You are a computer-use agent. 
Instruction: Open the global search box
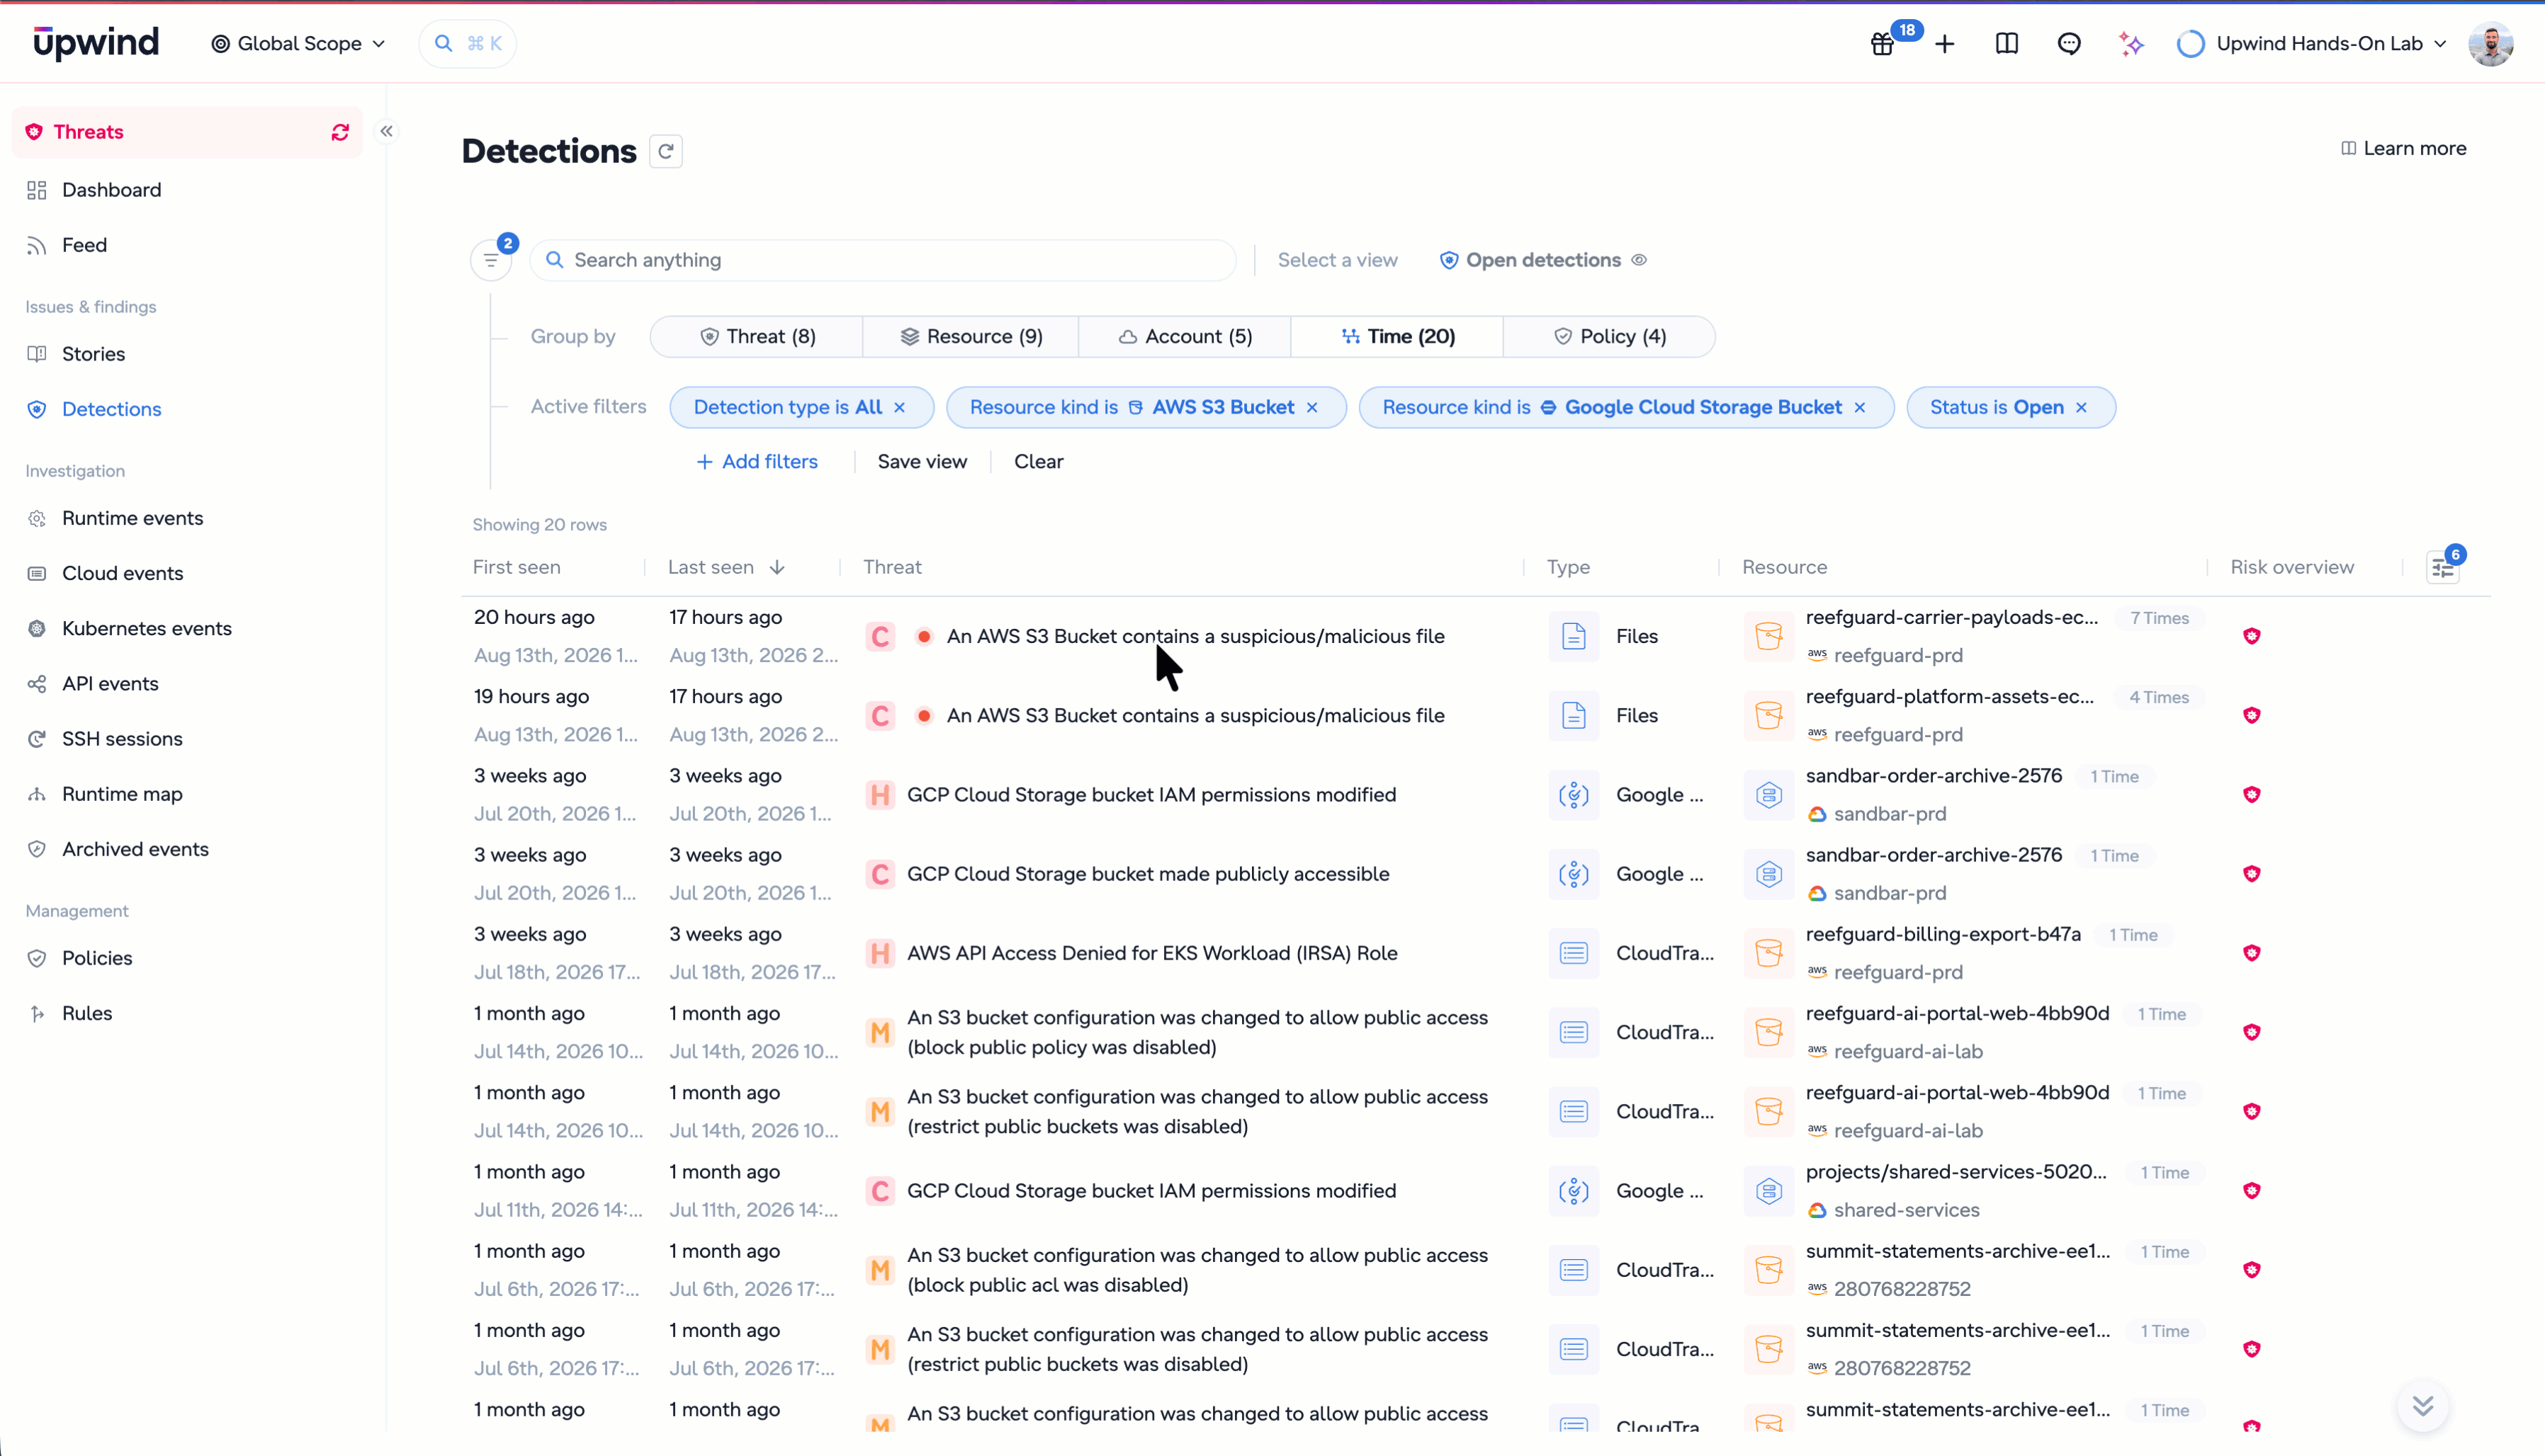[467, 44]
